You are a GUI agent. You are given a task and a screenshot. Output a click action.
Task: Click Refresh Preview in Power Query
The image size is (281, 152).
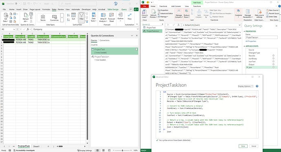(153, 13)
